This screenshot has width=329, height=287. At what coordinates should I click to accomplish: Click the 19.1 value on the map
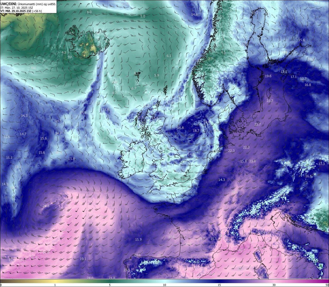click(83, 259)
